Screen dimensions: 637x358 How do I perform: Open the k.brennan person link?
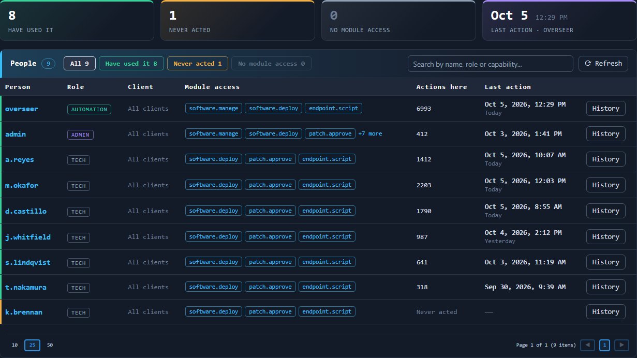pos(24,312)
